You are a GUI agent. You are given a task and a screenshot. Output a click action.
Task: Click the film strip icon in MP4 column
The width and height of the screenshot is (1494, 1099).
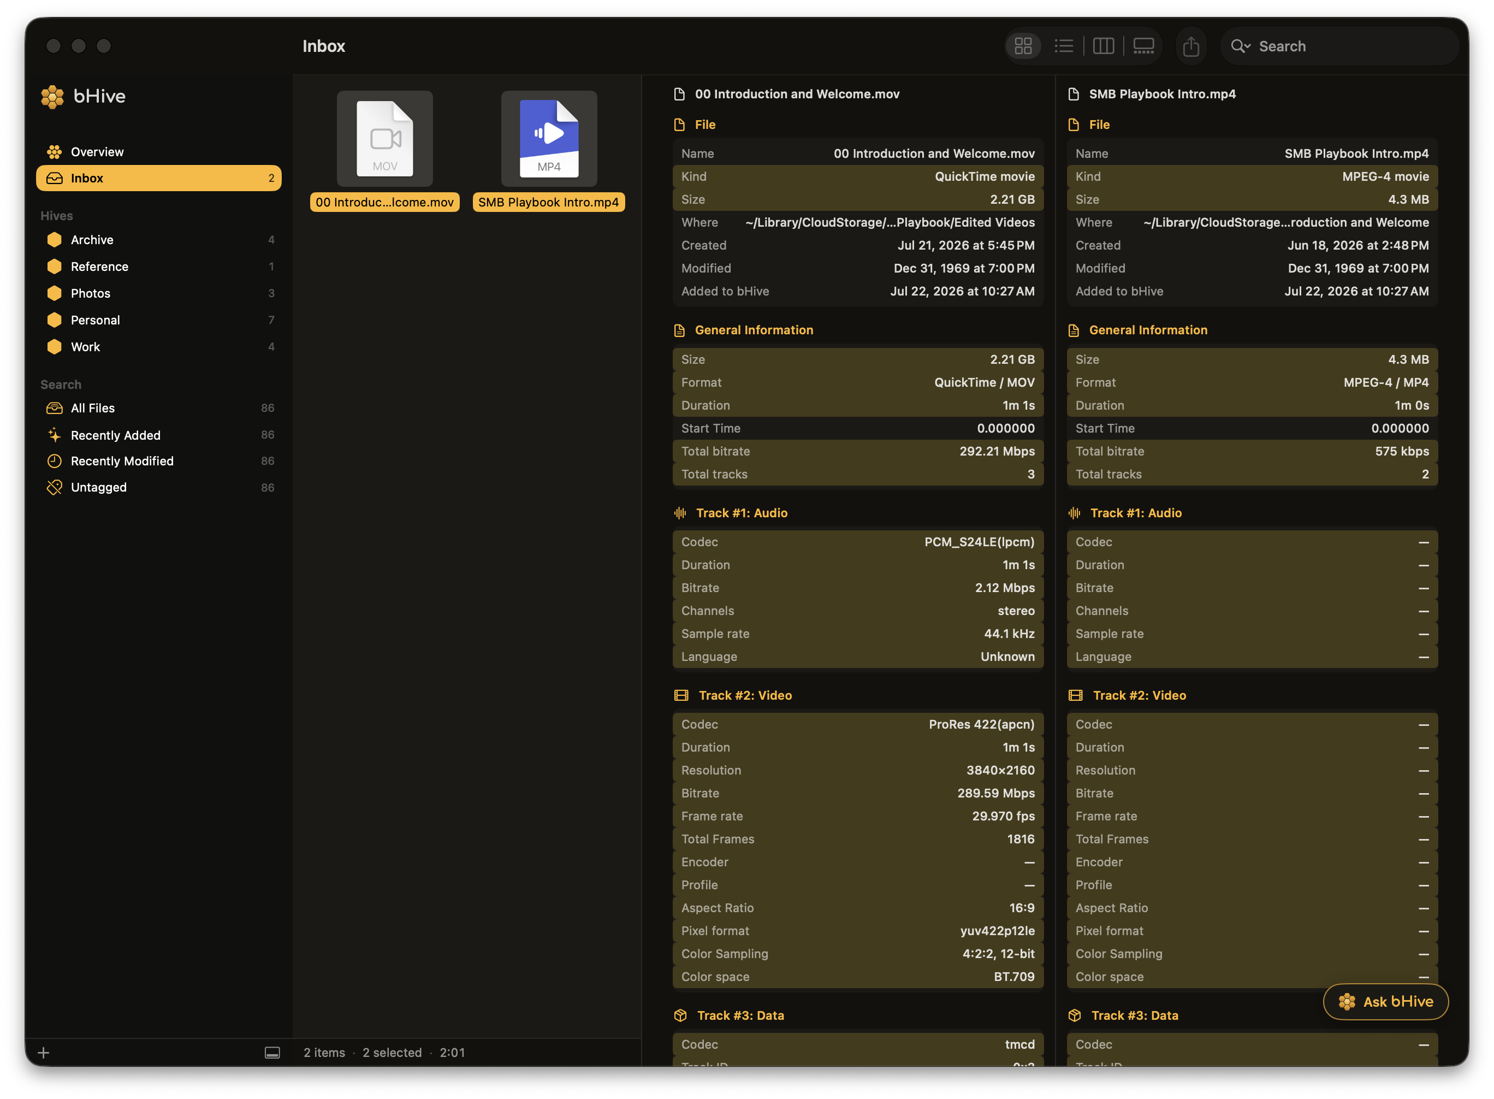[x=1076, y=695]
